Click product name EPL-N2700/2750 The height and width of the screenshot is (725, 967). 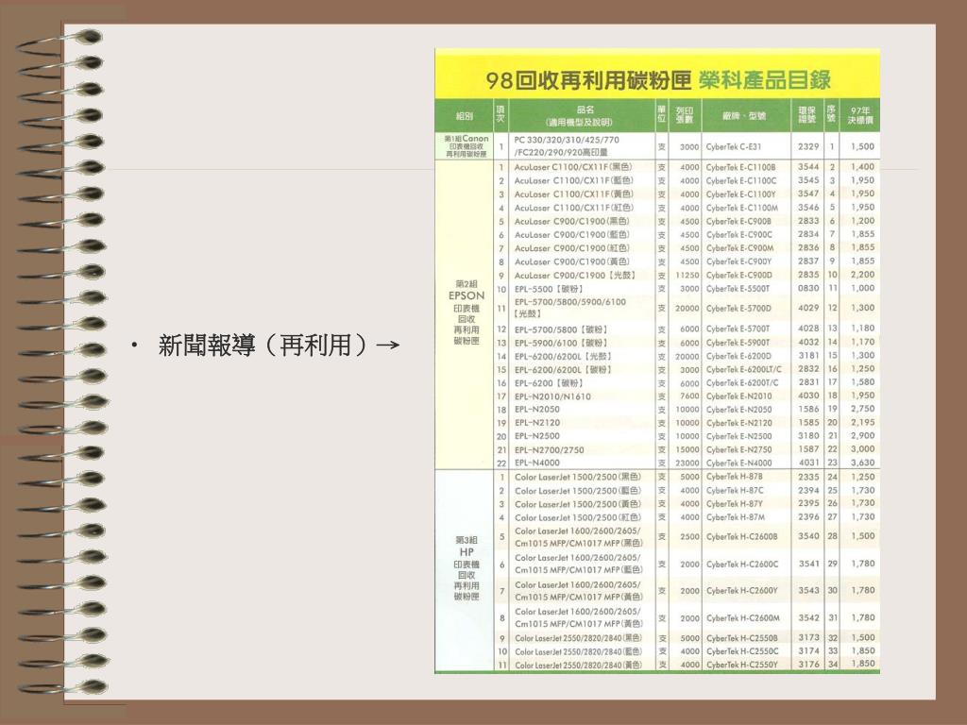549,450
